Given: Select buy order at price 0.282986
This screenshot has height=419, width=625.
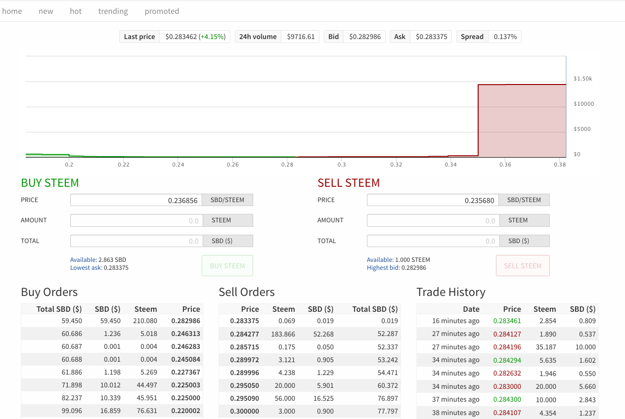Looking at the screenshot, I should [x=112, y=321].
